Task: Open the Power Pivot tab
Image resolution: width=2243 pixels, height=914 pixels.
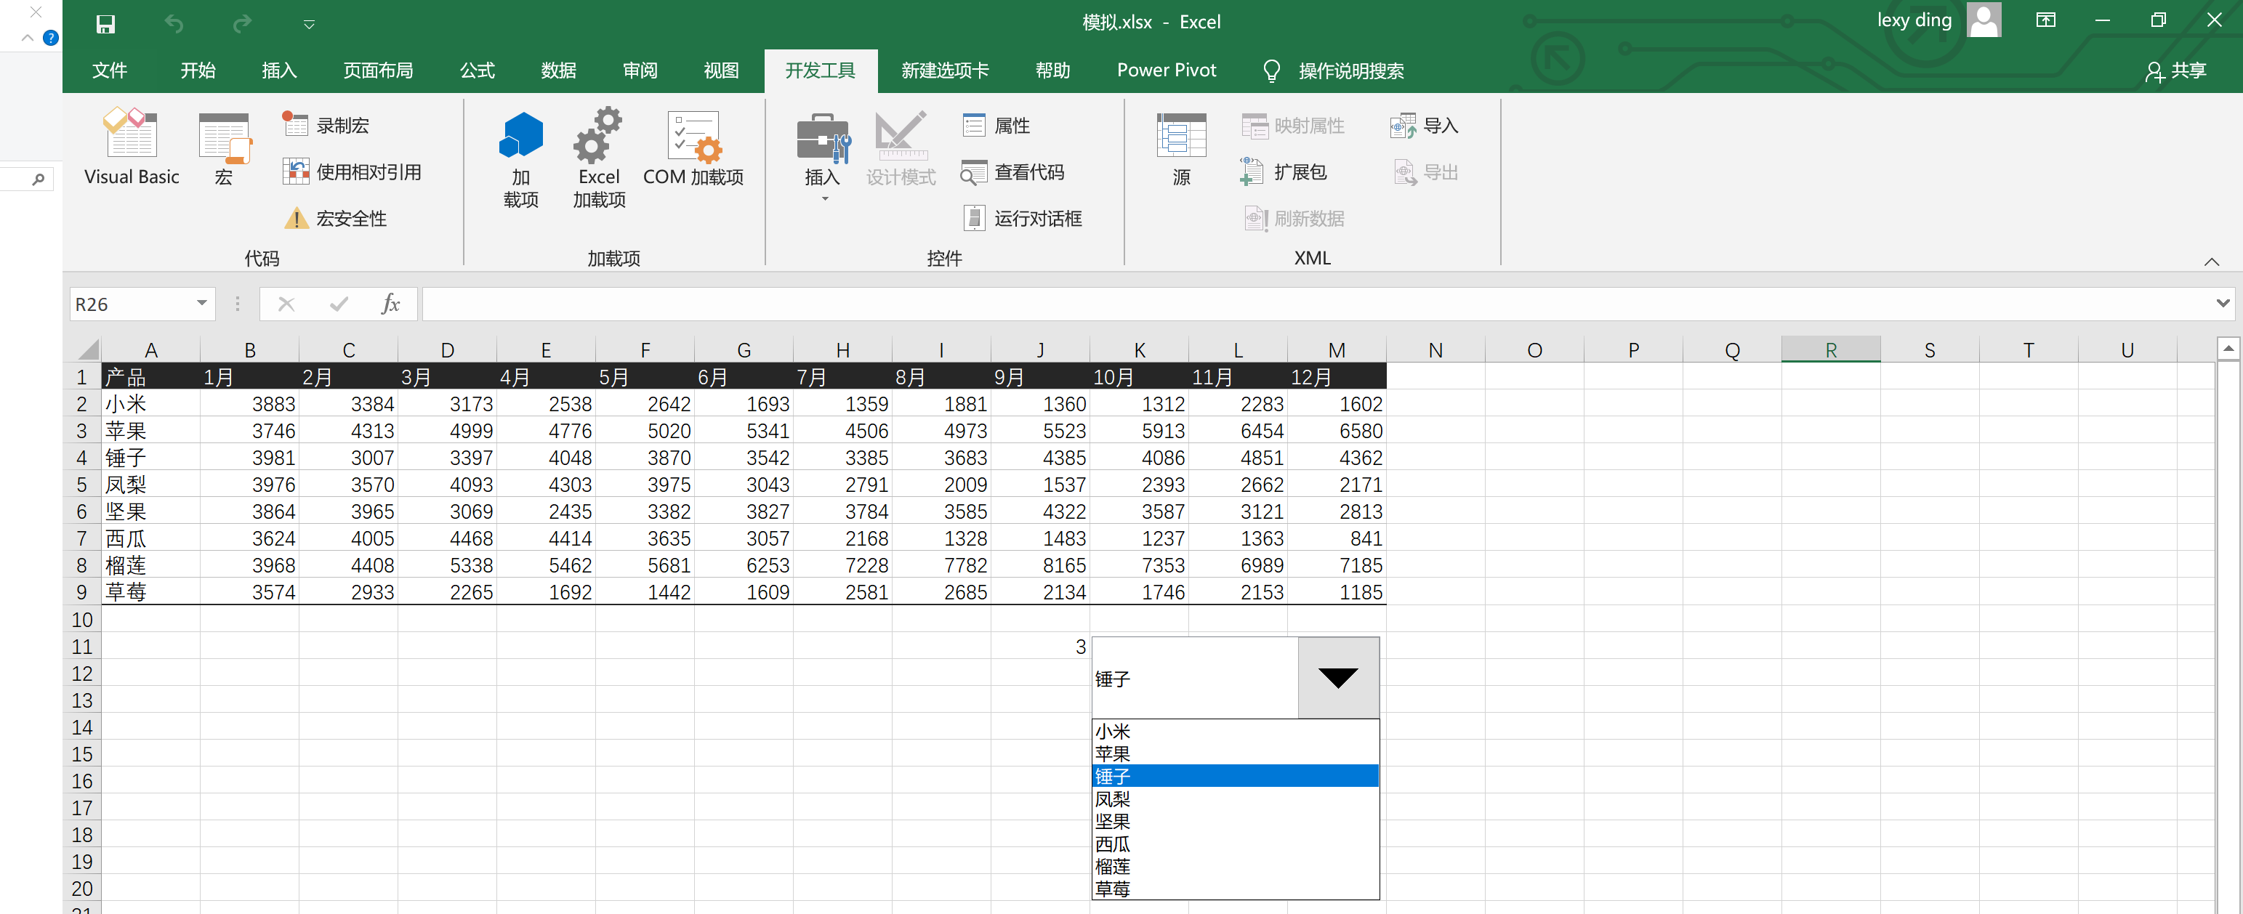Action: [x=1166, y=70]
